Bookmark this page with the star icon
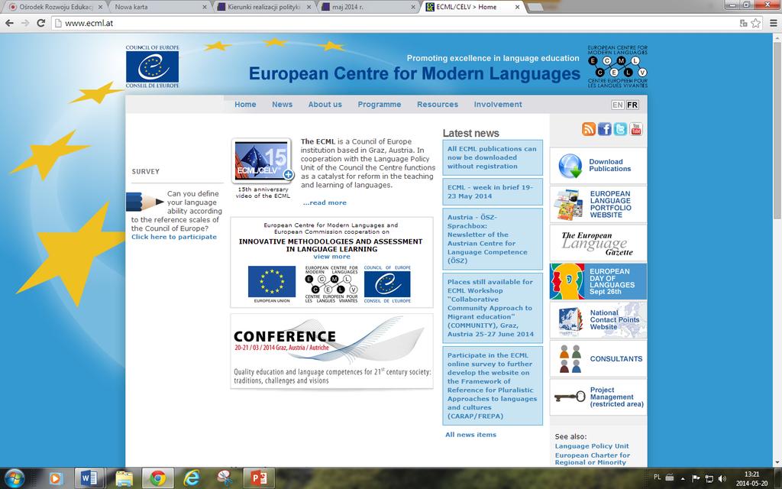782x489 pixels. point(756,23)
